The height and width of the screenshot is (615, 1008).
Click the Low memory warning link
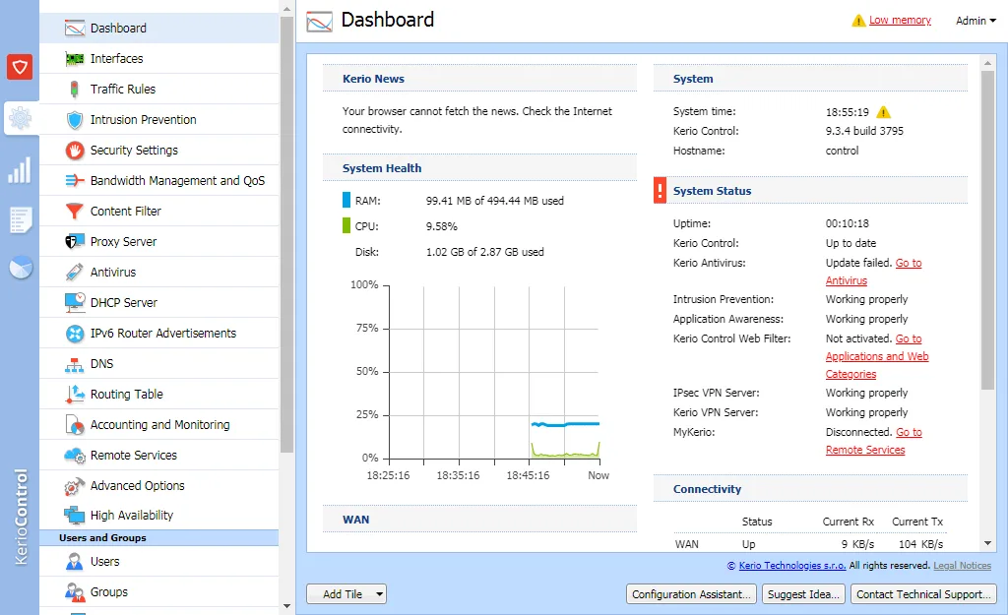click(900, 20)
